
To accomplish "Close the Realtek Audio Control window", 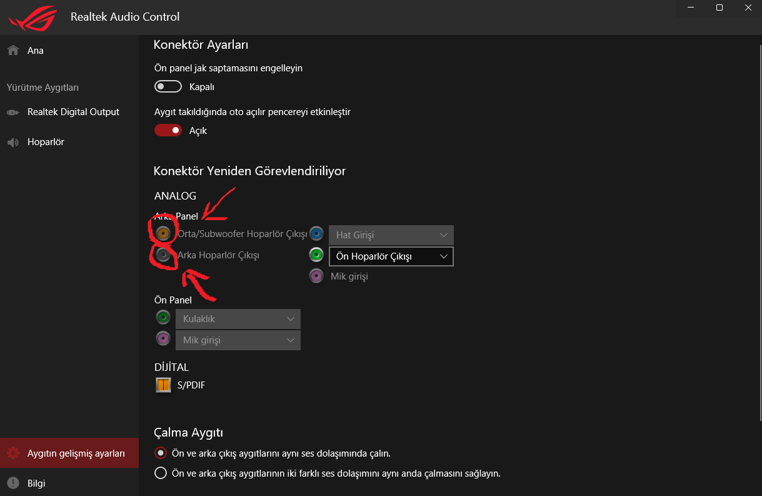I will coord(748,8).
